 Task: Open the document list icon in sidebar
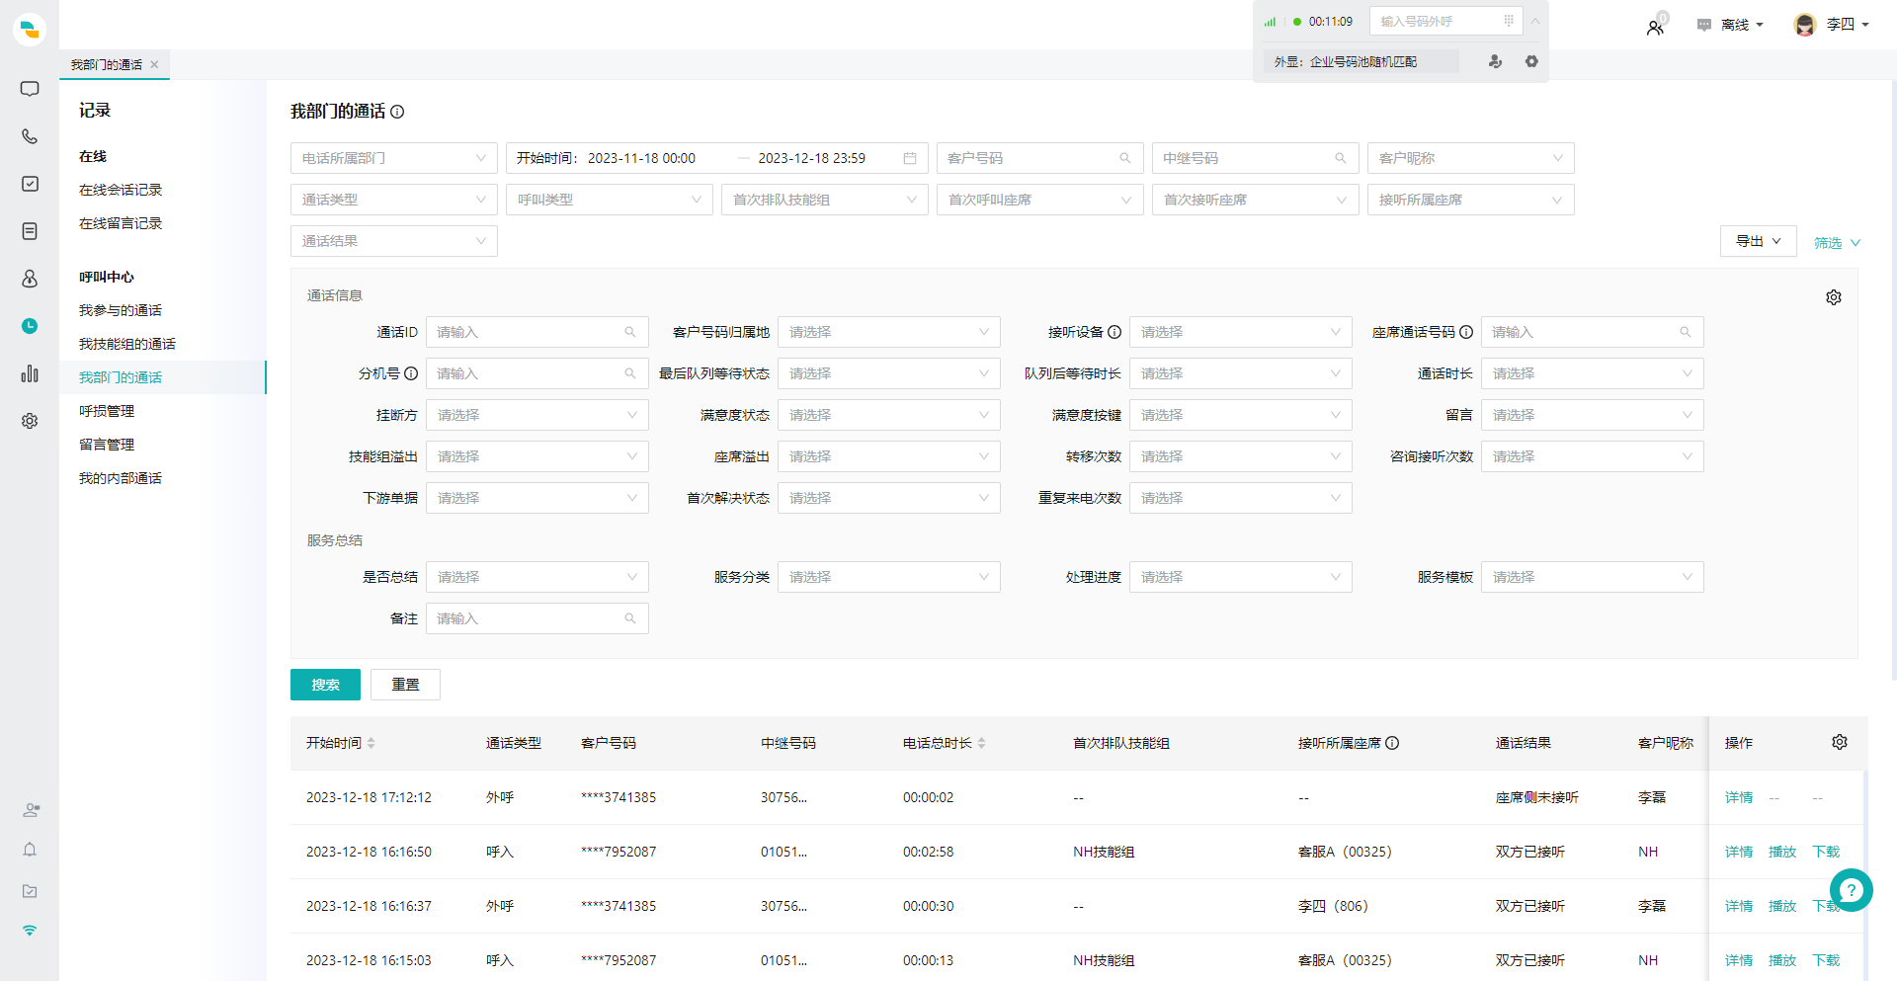tap(30, 231)
